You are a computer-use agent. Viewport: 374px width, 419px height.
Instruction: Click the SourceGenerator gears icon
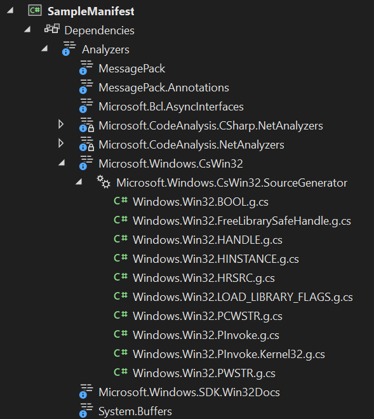coord(104,182)
